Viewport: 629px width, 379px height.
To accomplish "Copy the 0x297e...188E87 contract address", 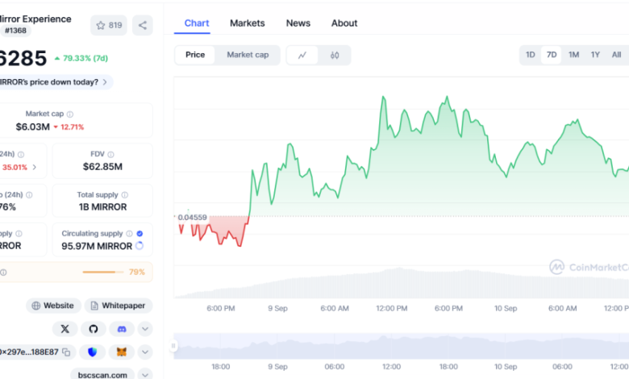I will click(x=66, y=352).
